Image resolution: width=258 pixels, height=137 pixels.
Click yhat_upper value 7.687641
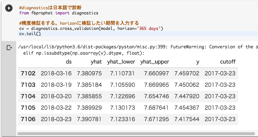tap(156, 108)
